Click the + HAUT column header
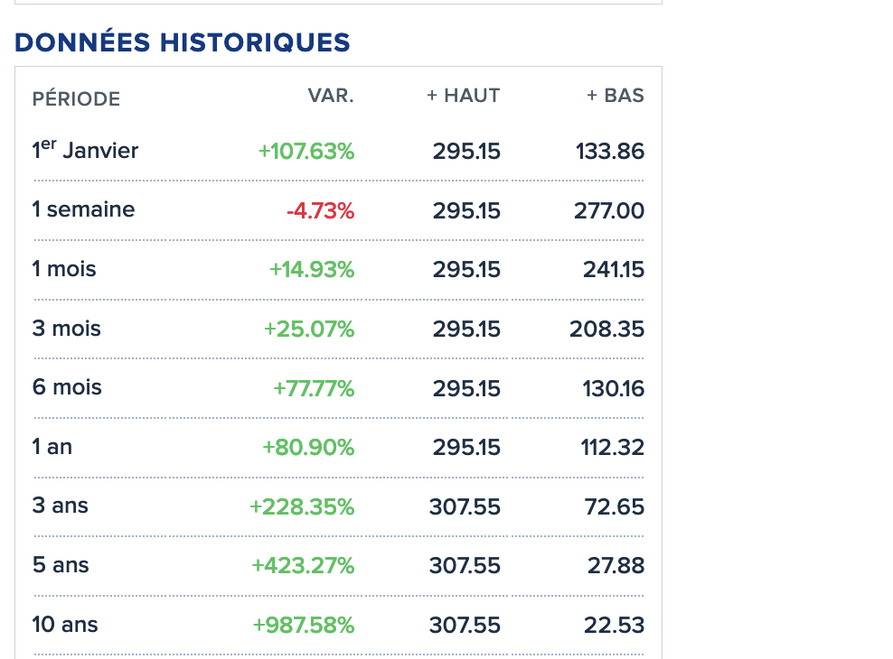This screenshot has height=659, width=893. tap(464, 96)
